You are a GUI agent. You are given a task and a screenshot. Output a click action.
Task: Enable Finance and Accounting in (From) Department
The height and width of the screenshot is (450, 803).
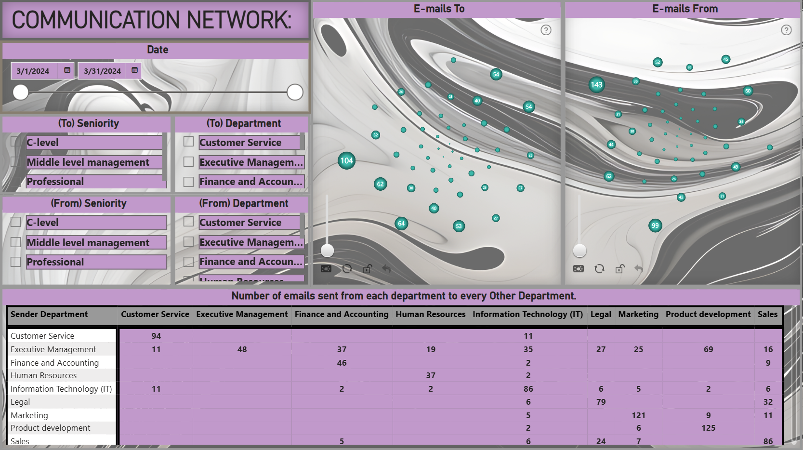[188, 262]
